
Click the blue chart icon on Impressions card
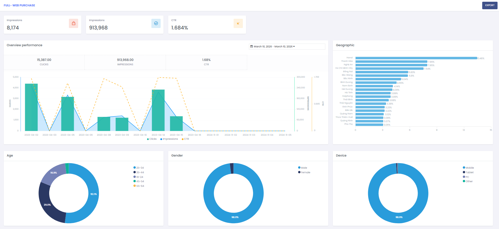click(156, 23)
